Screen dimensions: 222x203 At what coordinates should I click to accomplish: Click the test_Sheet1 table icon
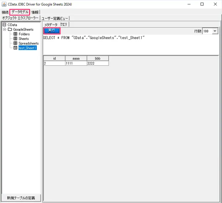click(15, 48)
